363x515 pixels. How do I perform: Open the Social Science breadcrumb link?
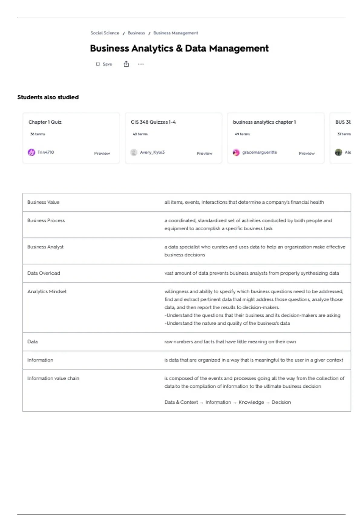pyautogui.click(x=105, y=33)
